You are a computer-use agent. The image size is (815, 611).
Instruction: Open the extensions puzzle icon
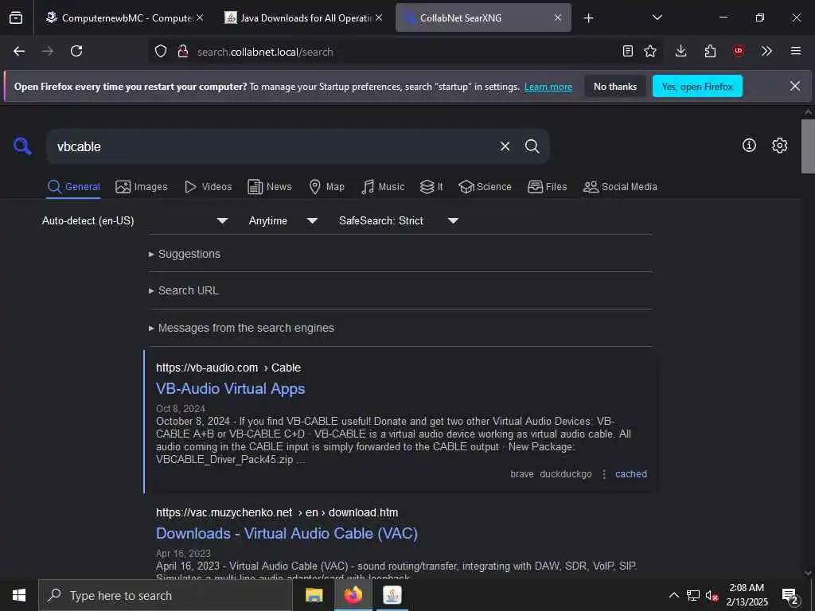[x=709, y=51]
